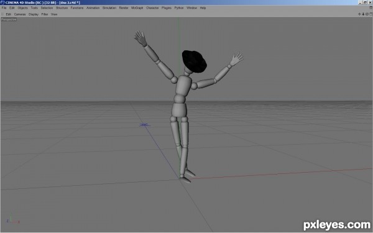This screenshot has height=233, width=373.
Task: Click the viewport panel grip handle
Action: point(2,14)
